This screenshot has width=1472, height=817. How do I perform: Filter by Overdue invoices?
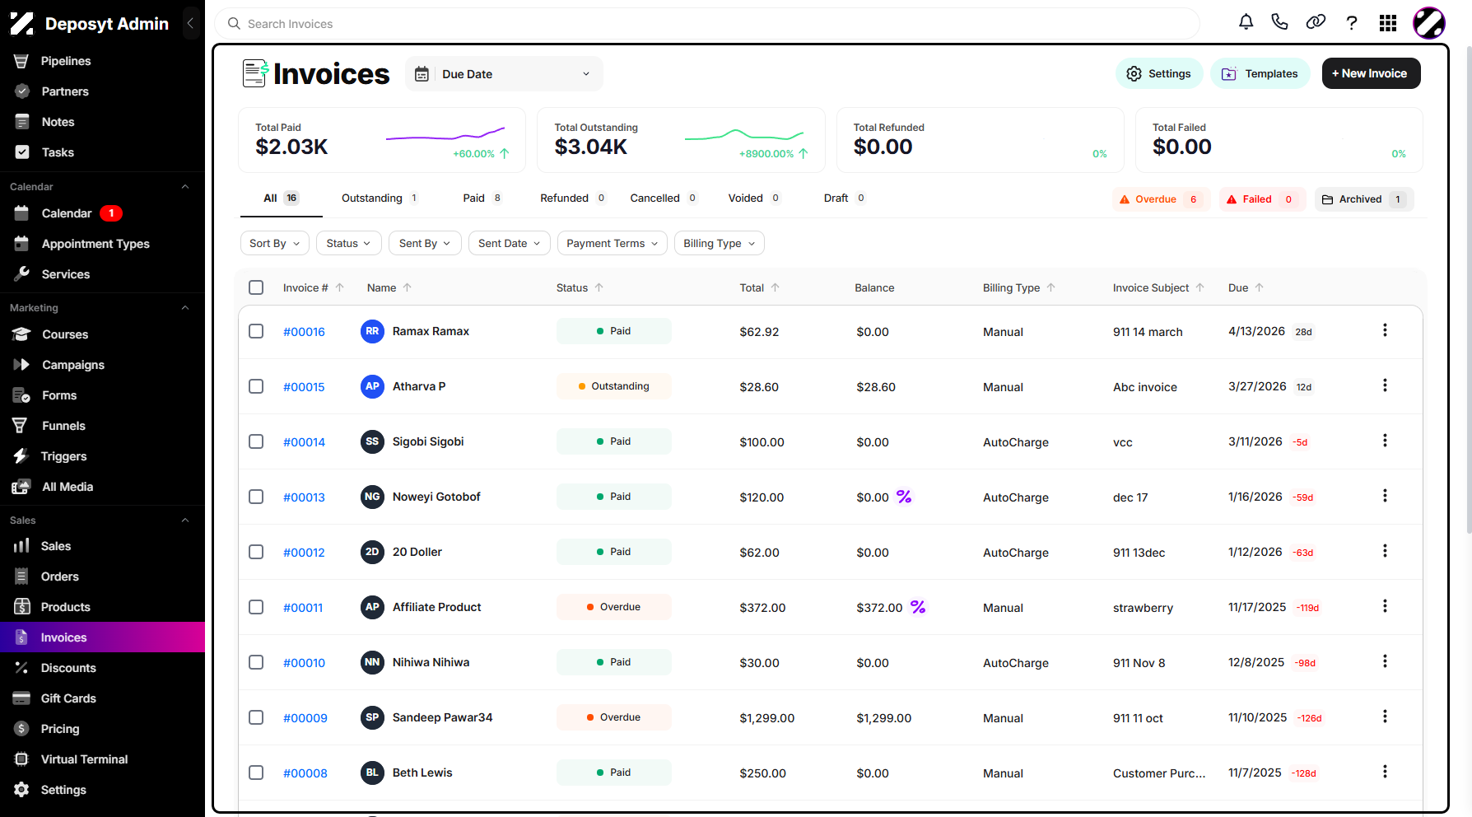1162,199
